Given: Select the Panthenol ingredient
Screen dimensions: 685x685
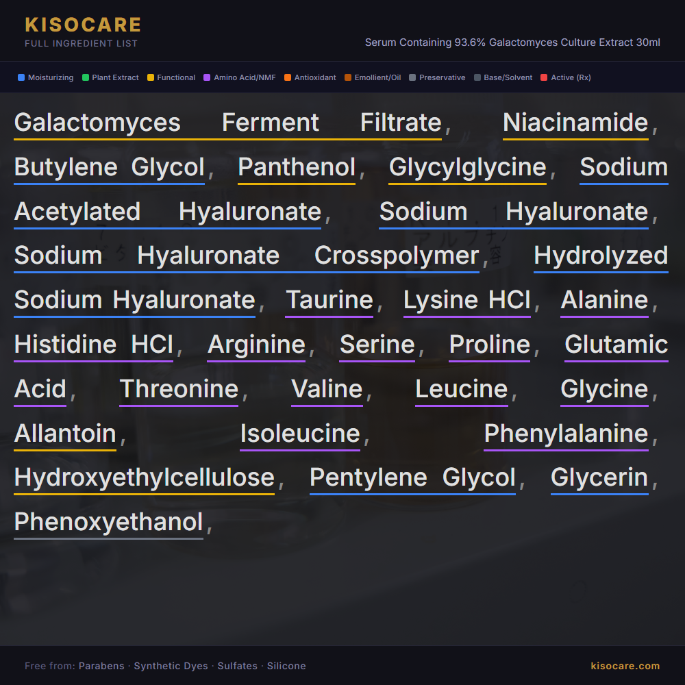Looking at the screenshot, I should click(x=297, y=167).
